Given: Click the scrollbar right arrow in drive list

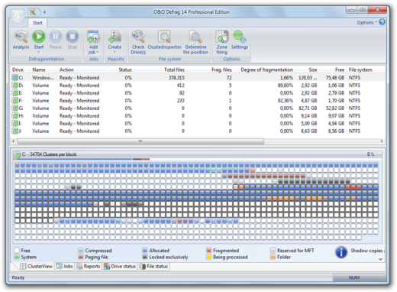Looking at the screenshot, I should [x=382, y=141].
